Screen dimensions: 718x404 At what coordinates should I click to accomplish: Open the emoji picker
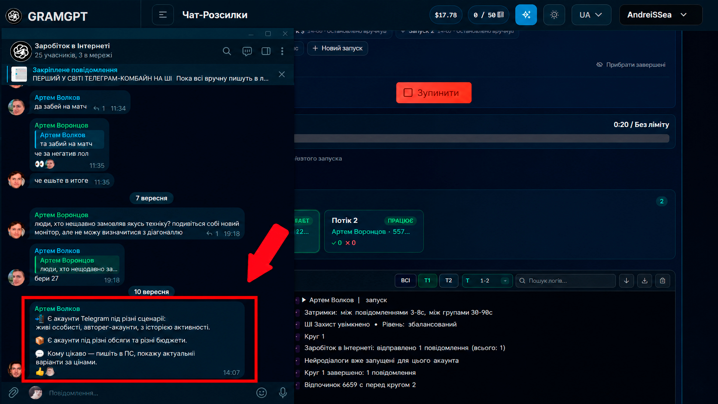click(x=262, y=392)
